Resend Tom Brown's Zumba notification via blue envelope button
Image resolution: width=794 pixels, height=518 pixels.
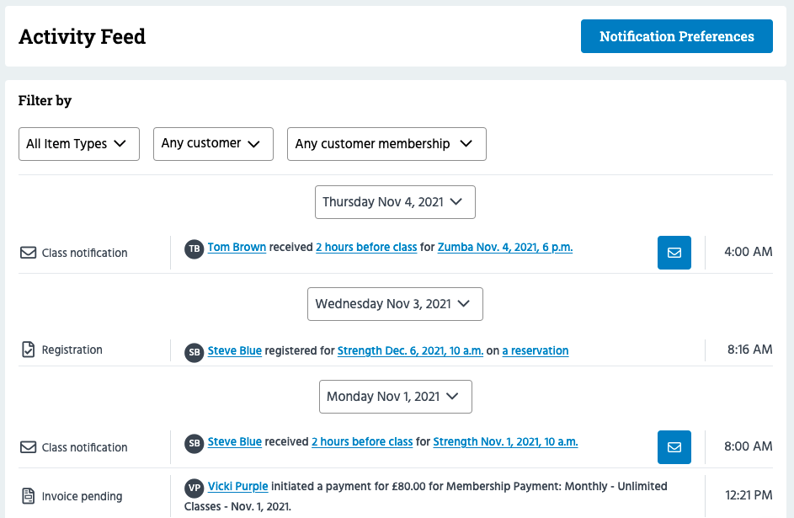(x=674, y=252)
